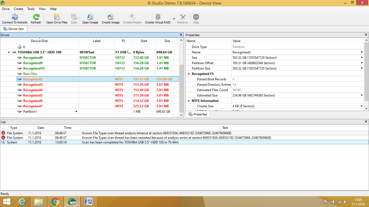Open the Create Virtual RAID dropdown arrow
This screenshot has height=207, width=369.
(x=174, y=19)
